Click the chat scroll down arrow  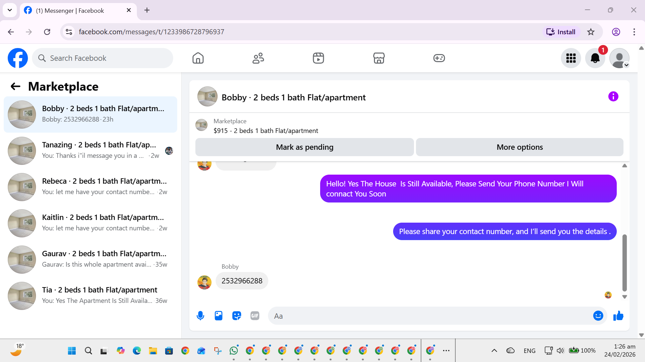coord(624,297)
